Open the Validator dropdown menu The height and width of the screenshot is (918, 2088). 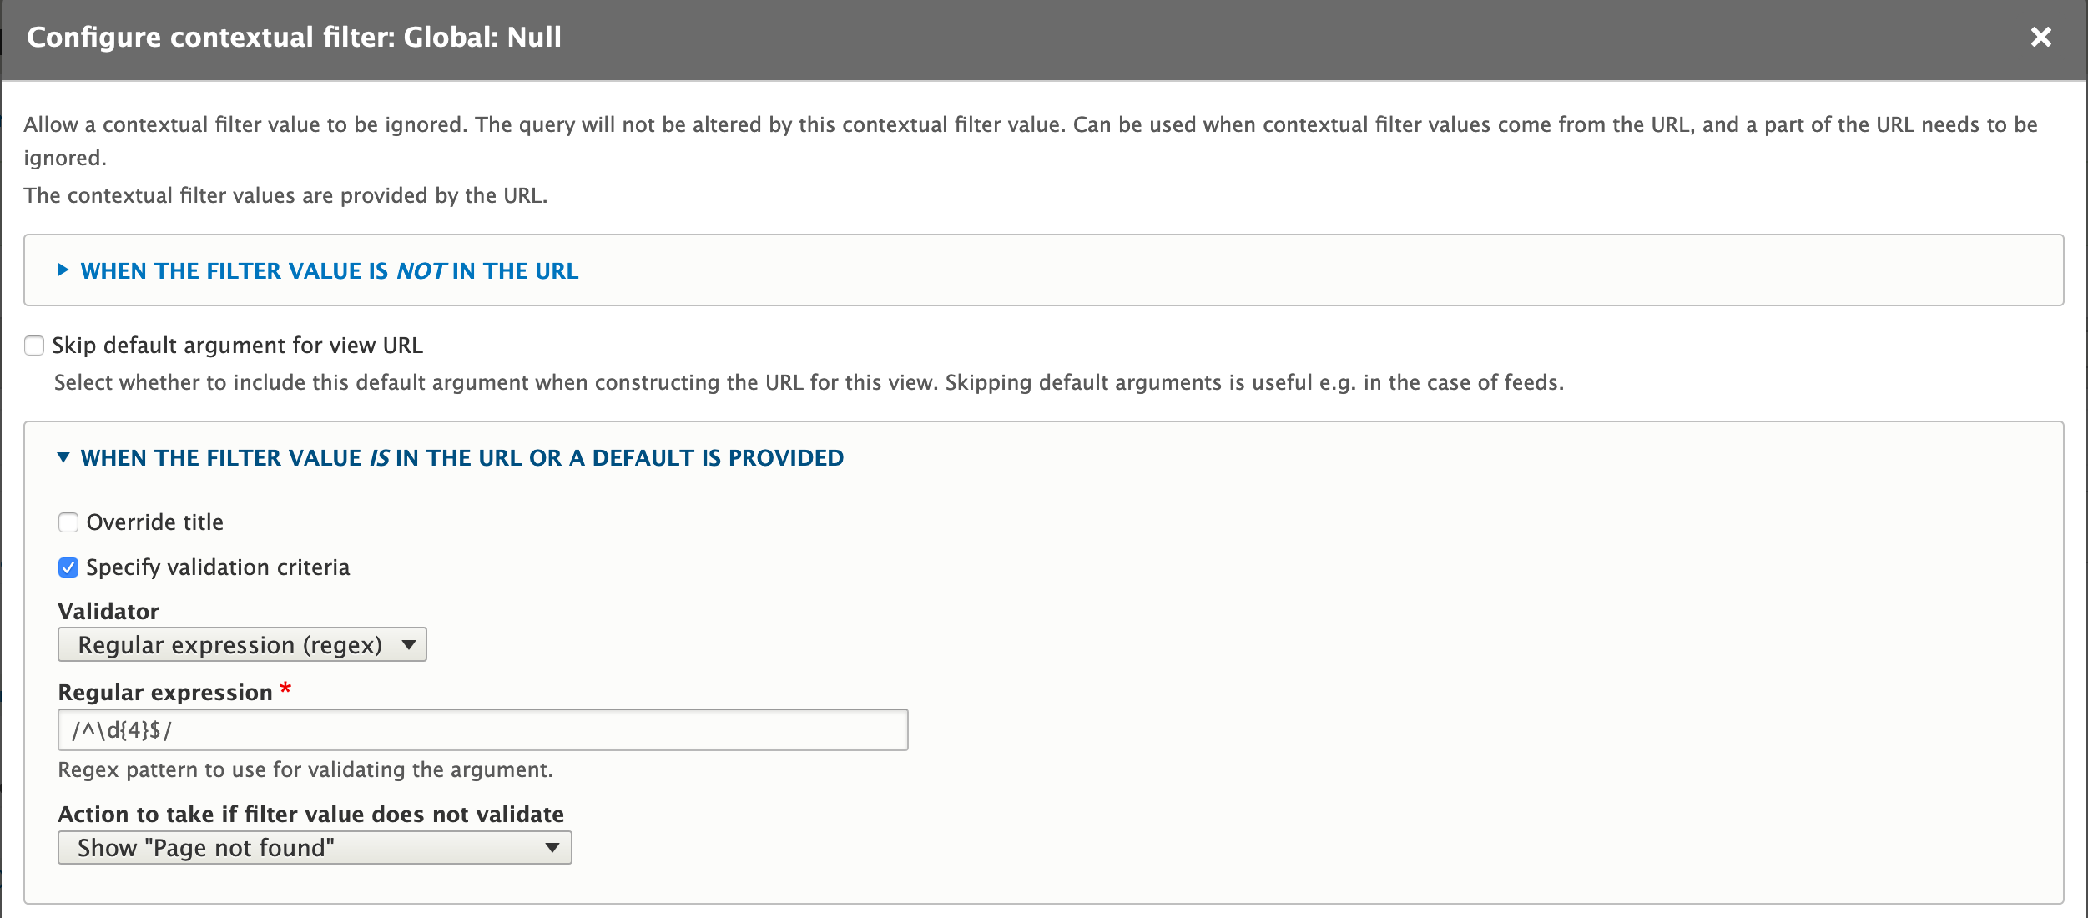click(242, 645)
